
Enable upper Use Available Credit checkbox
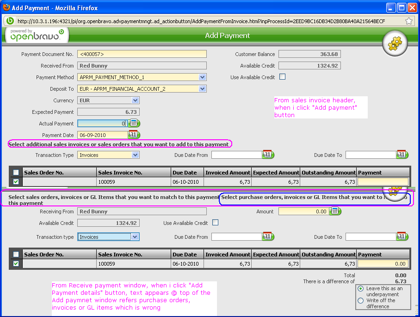(282, 77)
